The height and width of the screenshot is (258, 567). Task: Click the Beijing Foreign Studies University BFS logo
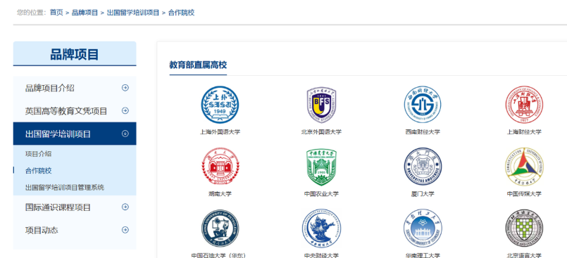click(x=321, y=105)
